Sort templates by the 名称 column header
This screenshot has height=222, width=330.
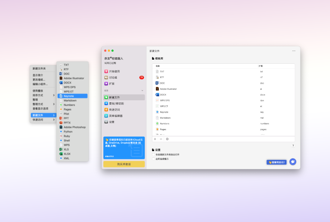click(158, 66)
